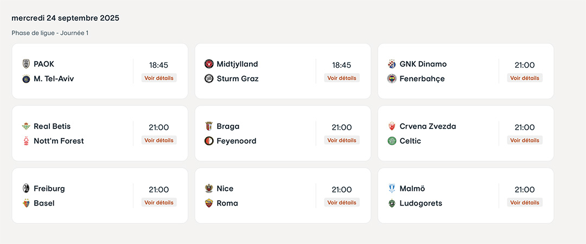Click the Midtjylland club crest

click(209, 64)
